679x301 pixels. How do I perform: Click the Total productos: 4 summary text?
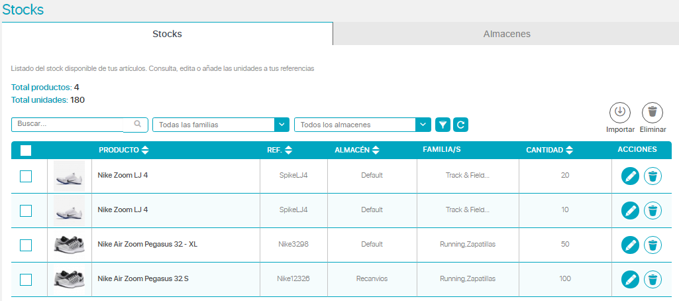[45, 88]
